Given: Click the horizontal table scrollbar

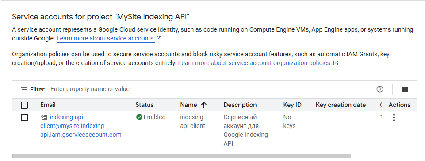Looking at the screenshot, I should [x=182, y=156].
